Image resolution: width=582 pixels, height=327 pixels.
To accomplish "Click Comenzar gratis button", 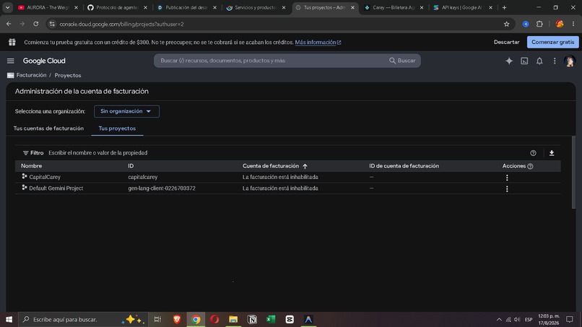I will pos(552,42).
